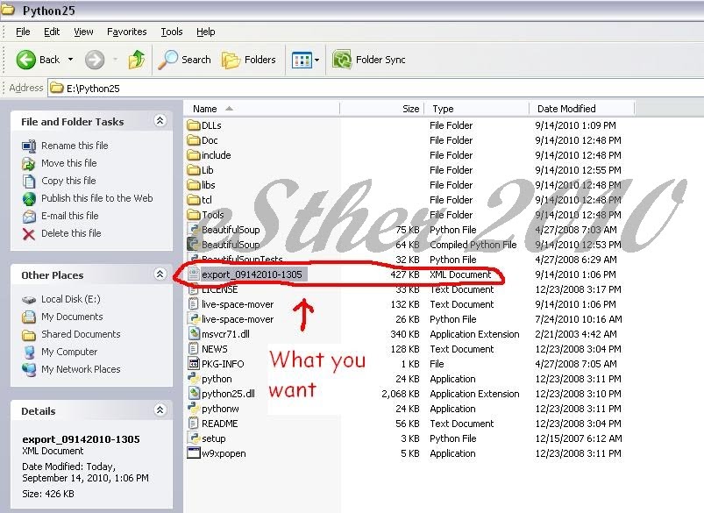Select the Lib folder name
704x513 pixels.
[208, 170]
